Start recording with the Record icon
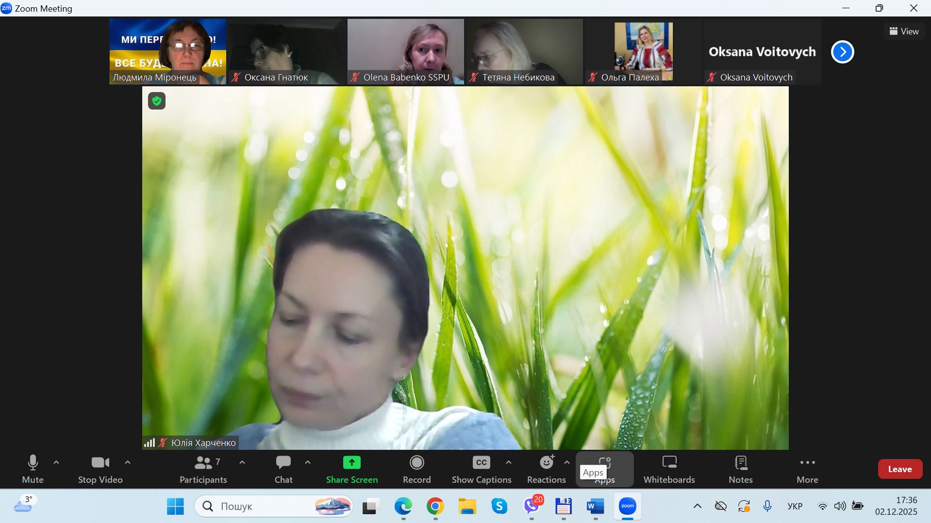The height and width of the screenshot is (523, 931). (x=417, y=463)
